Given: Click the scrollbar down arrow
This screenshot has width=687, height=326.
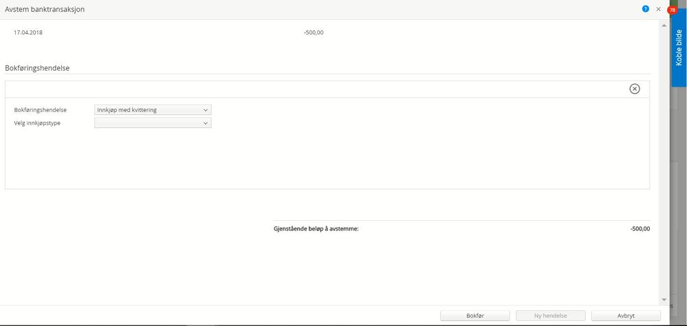Looking at the screenshot, I should [664, 300].
